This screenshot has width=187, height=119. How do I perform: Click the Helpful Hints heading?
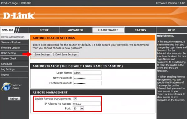click(x=165, y=36)
